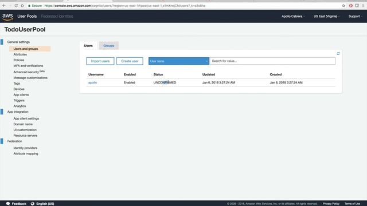Select the Users tab
The width and height of the screenshot is (367, 206).
click(88, 46)
